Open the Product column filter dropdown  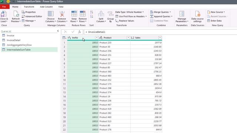point(128,38)
